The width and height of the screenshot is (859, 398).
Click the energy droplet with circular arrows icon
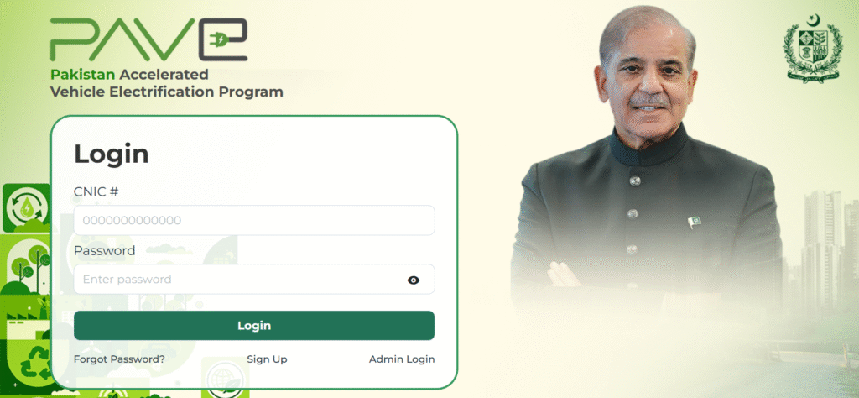25,208
